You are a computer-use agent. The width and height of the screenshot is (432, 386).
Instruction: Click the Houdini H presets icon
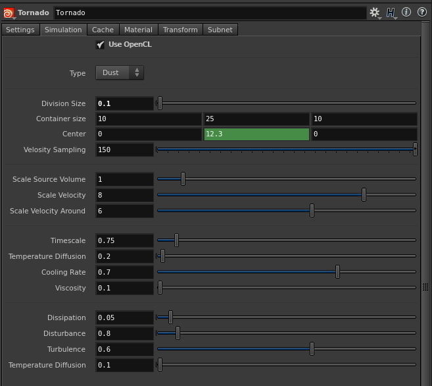click(x=391, y=13)
